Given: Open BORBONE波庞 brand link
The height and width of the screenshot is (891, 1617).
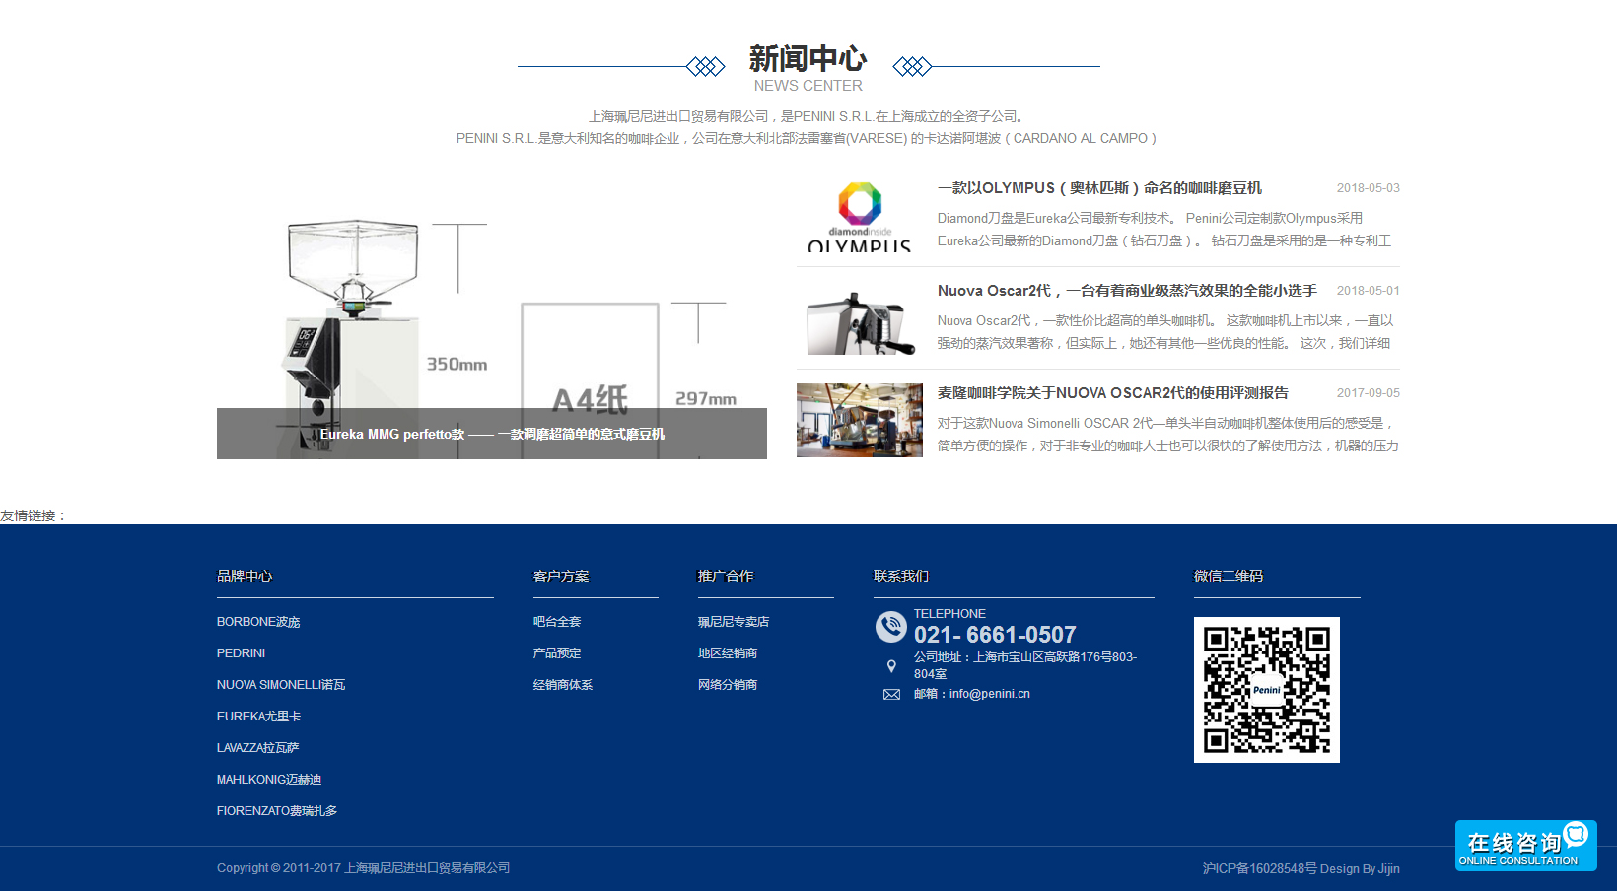Looking at the screenshot, I should point(258,622).
